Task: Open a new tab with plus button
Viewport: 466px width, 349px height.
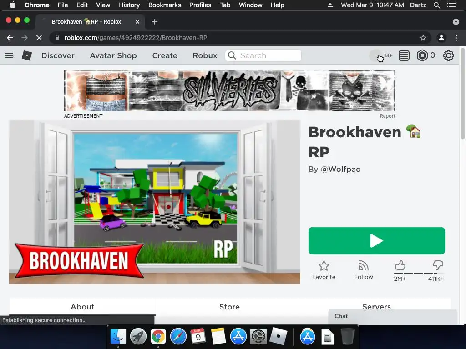Action: (x=155, y=22)
